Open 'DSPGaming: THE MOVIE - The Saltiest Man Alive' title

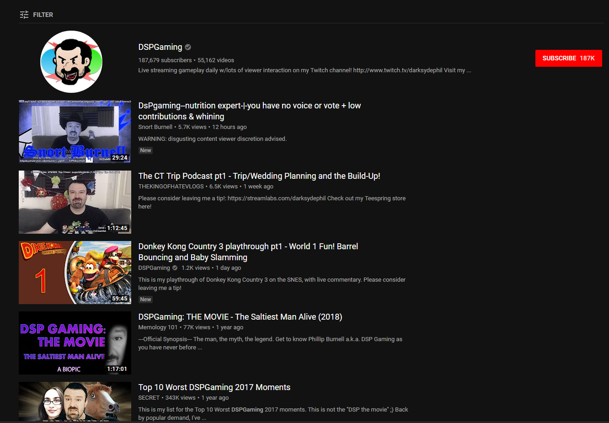click(x=240, y=317)
